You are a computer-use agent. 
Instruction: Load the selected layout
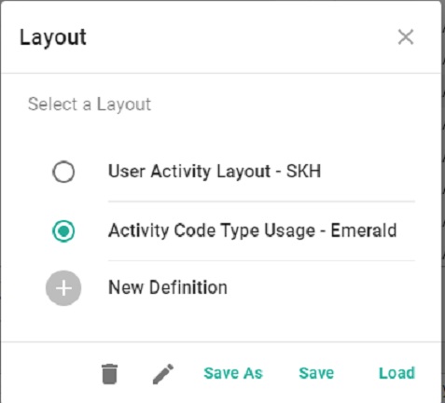pos(396,373)
